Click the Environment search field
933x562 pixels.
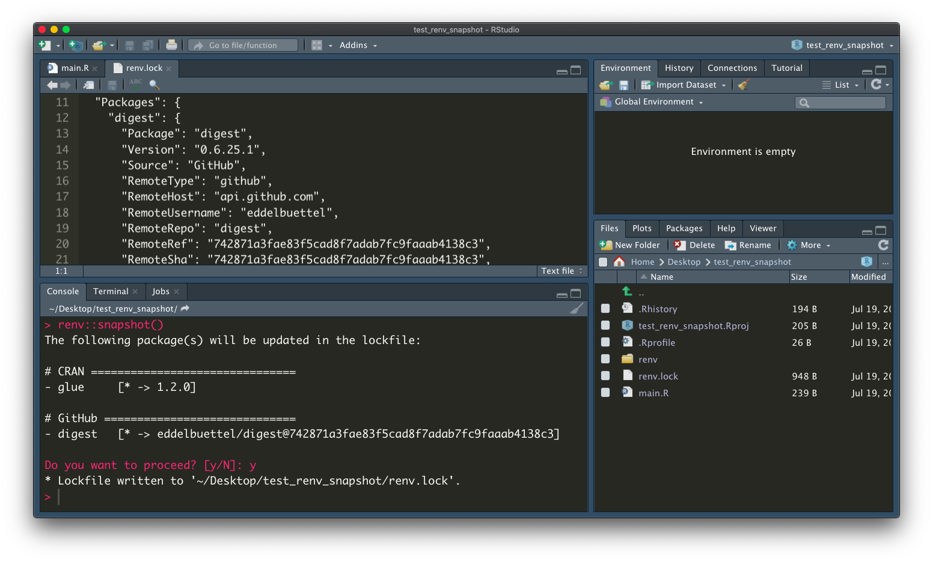(840, 103)
